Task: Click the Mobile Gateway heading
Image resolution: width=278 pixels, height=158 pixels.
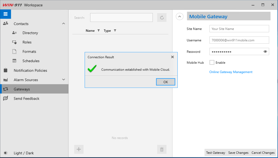Action: (208, 17)
